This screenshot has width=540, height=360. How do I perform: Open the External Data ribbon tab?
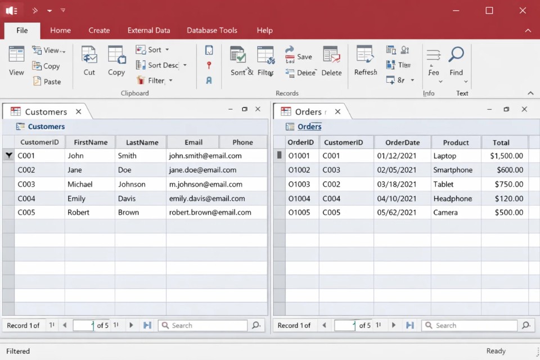148,30
